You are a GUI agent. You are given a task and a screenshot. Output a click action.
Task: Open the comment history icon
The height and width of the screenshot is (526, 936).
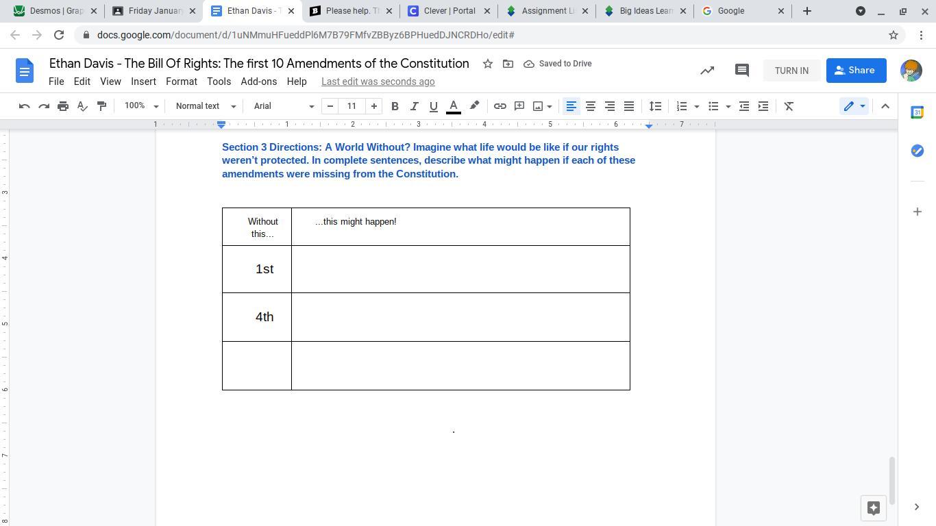tap(741, 71)
